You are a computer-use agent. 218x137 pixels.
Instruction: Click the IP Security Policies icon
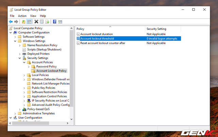pyautogui.click(x=29, y=101)
